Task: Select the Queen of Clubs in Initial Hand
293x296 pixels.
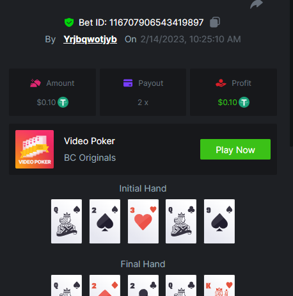Action: pyautogui.click(x=181, y=221)
